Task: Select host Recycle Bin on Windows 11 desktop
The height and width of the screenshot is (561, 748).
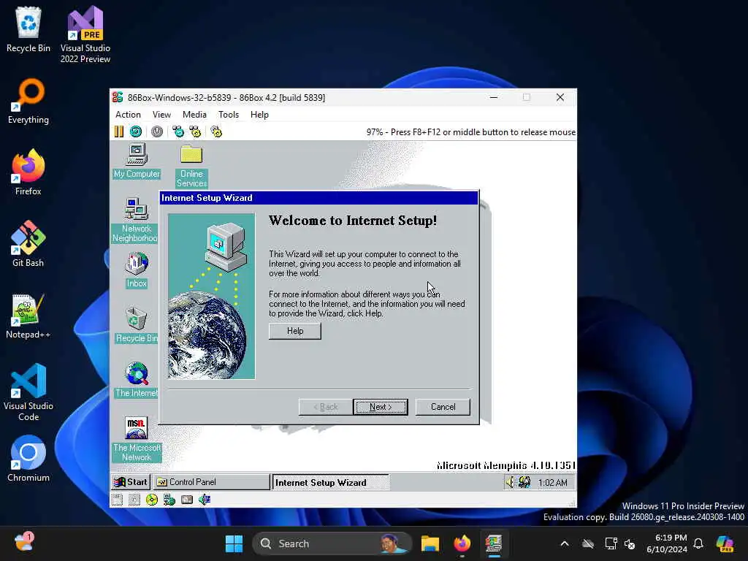Action: [28, 29]
